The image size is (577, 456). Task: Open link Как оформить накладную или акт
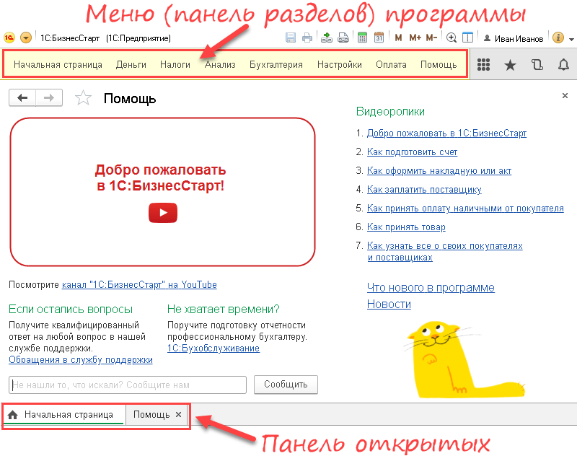pyautogui.click(x=439, y=171)
